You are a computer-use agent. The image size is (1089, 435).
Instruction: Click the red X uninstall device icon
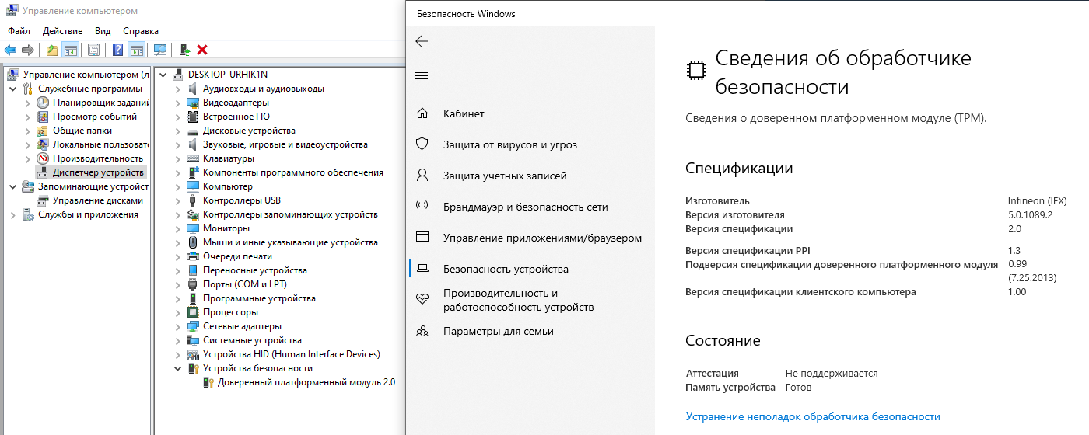pyautogui.click(x=202, y=50)
